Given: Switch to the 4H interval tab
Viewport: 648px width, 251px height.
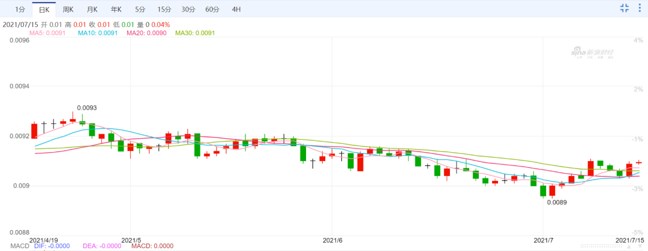Looking at the screenshot, I should click(x=236, y=8).
